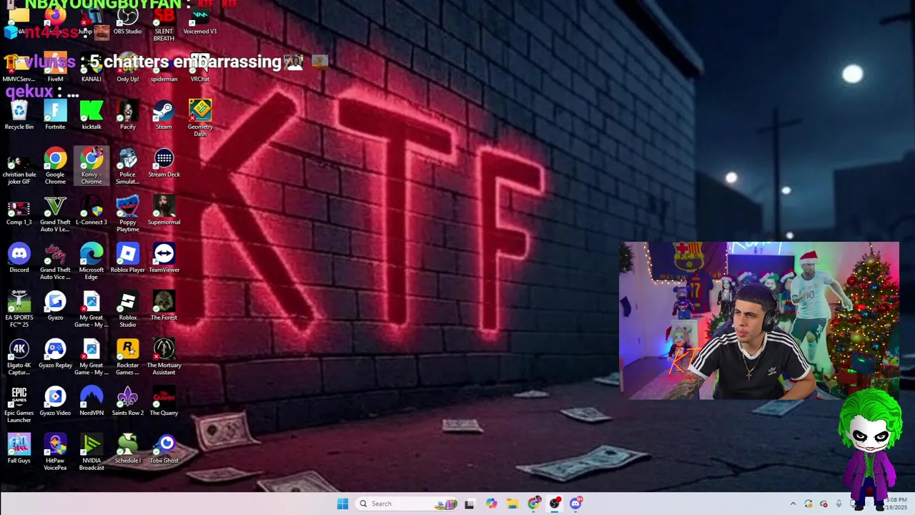The width and height of the screenshot is (915, 515).
Task: Select the Konvy - Chrome shortcut
Action: point(91,167)
